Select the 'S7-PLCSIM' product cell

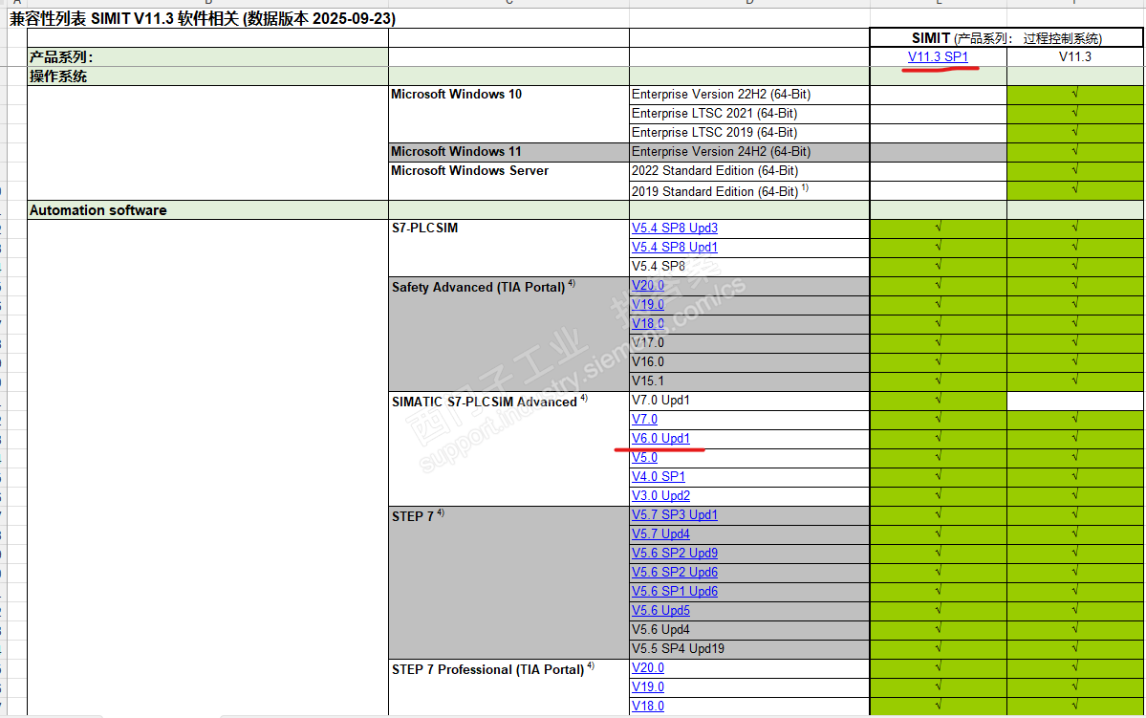[x=508, y=248]
